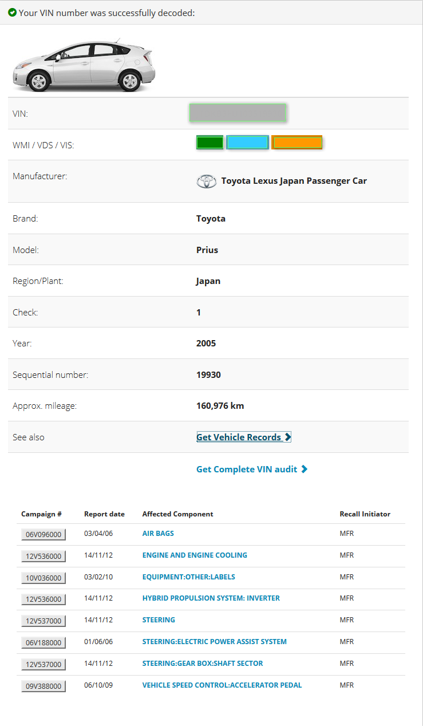
Task: Click campaign button 09V388000
Action: 44,686
